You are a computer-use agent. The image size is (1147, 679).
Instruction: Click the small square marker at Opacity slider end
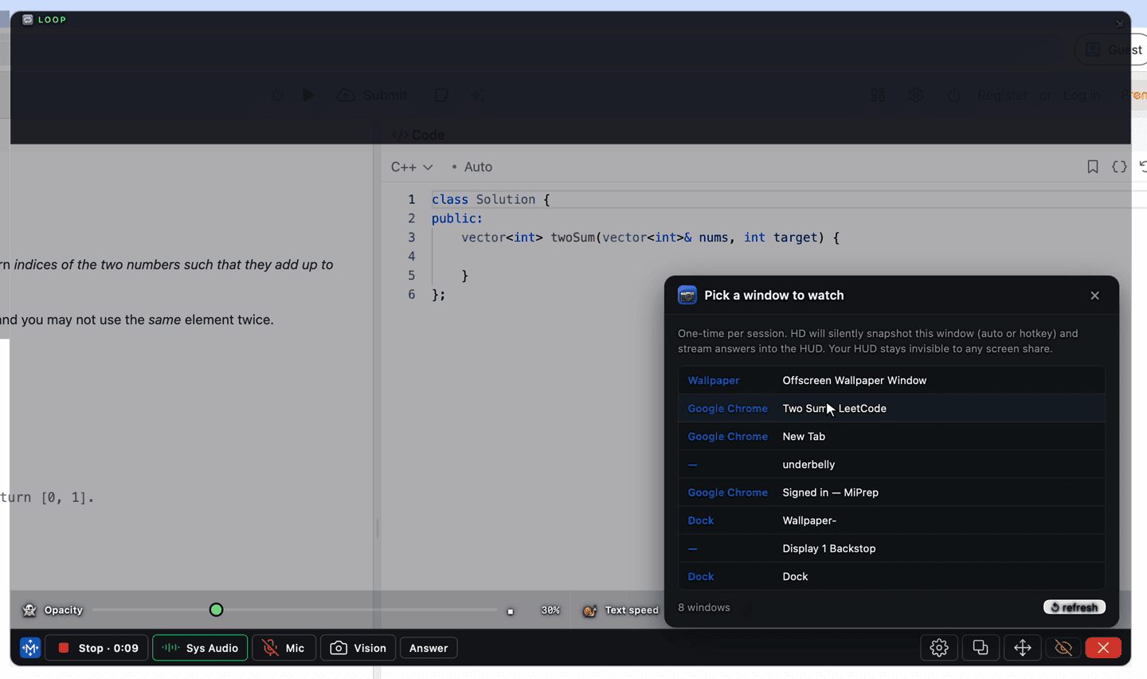[511, 611]
